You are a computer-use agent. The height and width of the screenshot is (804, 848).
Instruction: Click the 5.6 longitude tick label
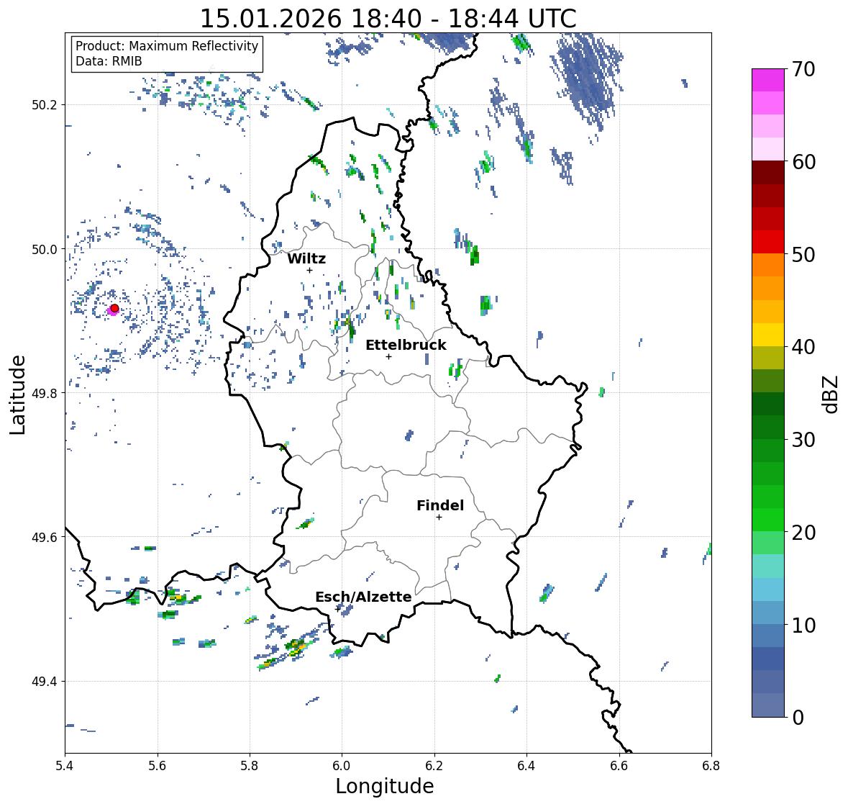(158, 766)
